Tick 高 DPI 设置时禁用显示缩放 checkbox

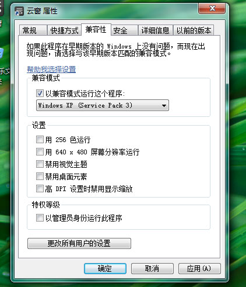point(40,189)
